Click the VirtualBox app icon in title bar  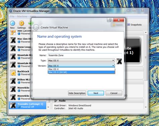click(10, 11)
